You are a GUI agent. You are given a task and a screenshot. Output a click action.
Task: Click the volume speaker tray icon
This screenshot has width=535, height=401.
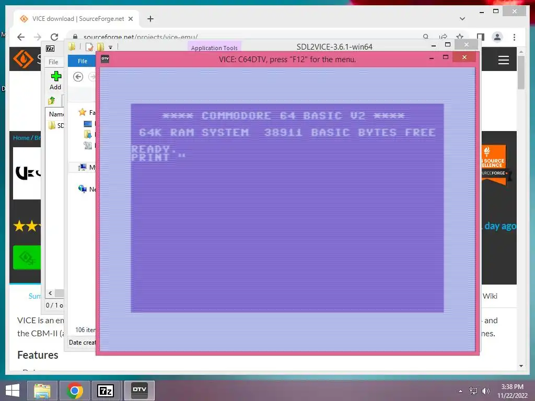(485, 391)
